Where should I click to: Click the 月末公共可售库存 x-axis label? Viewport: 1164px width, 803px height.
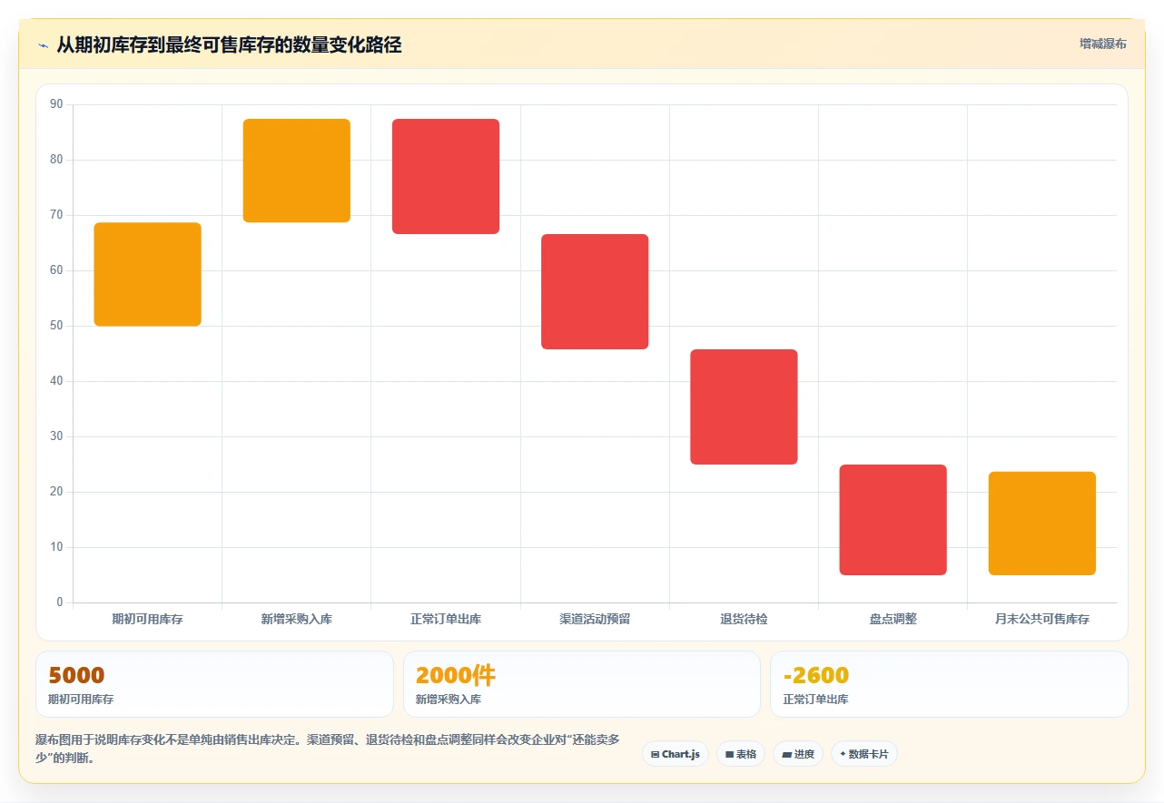(1041, 619)
